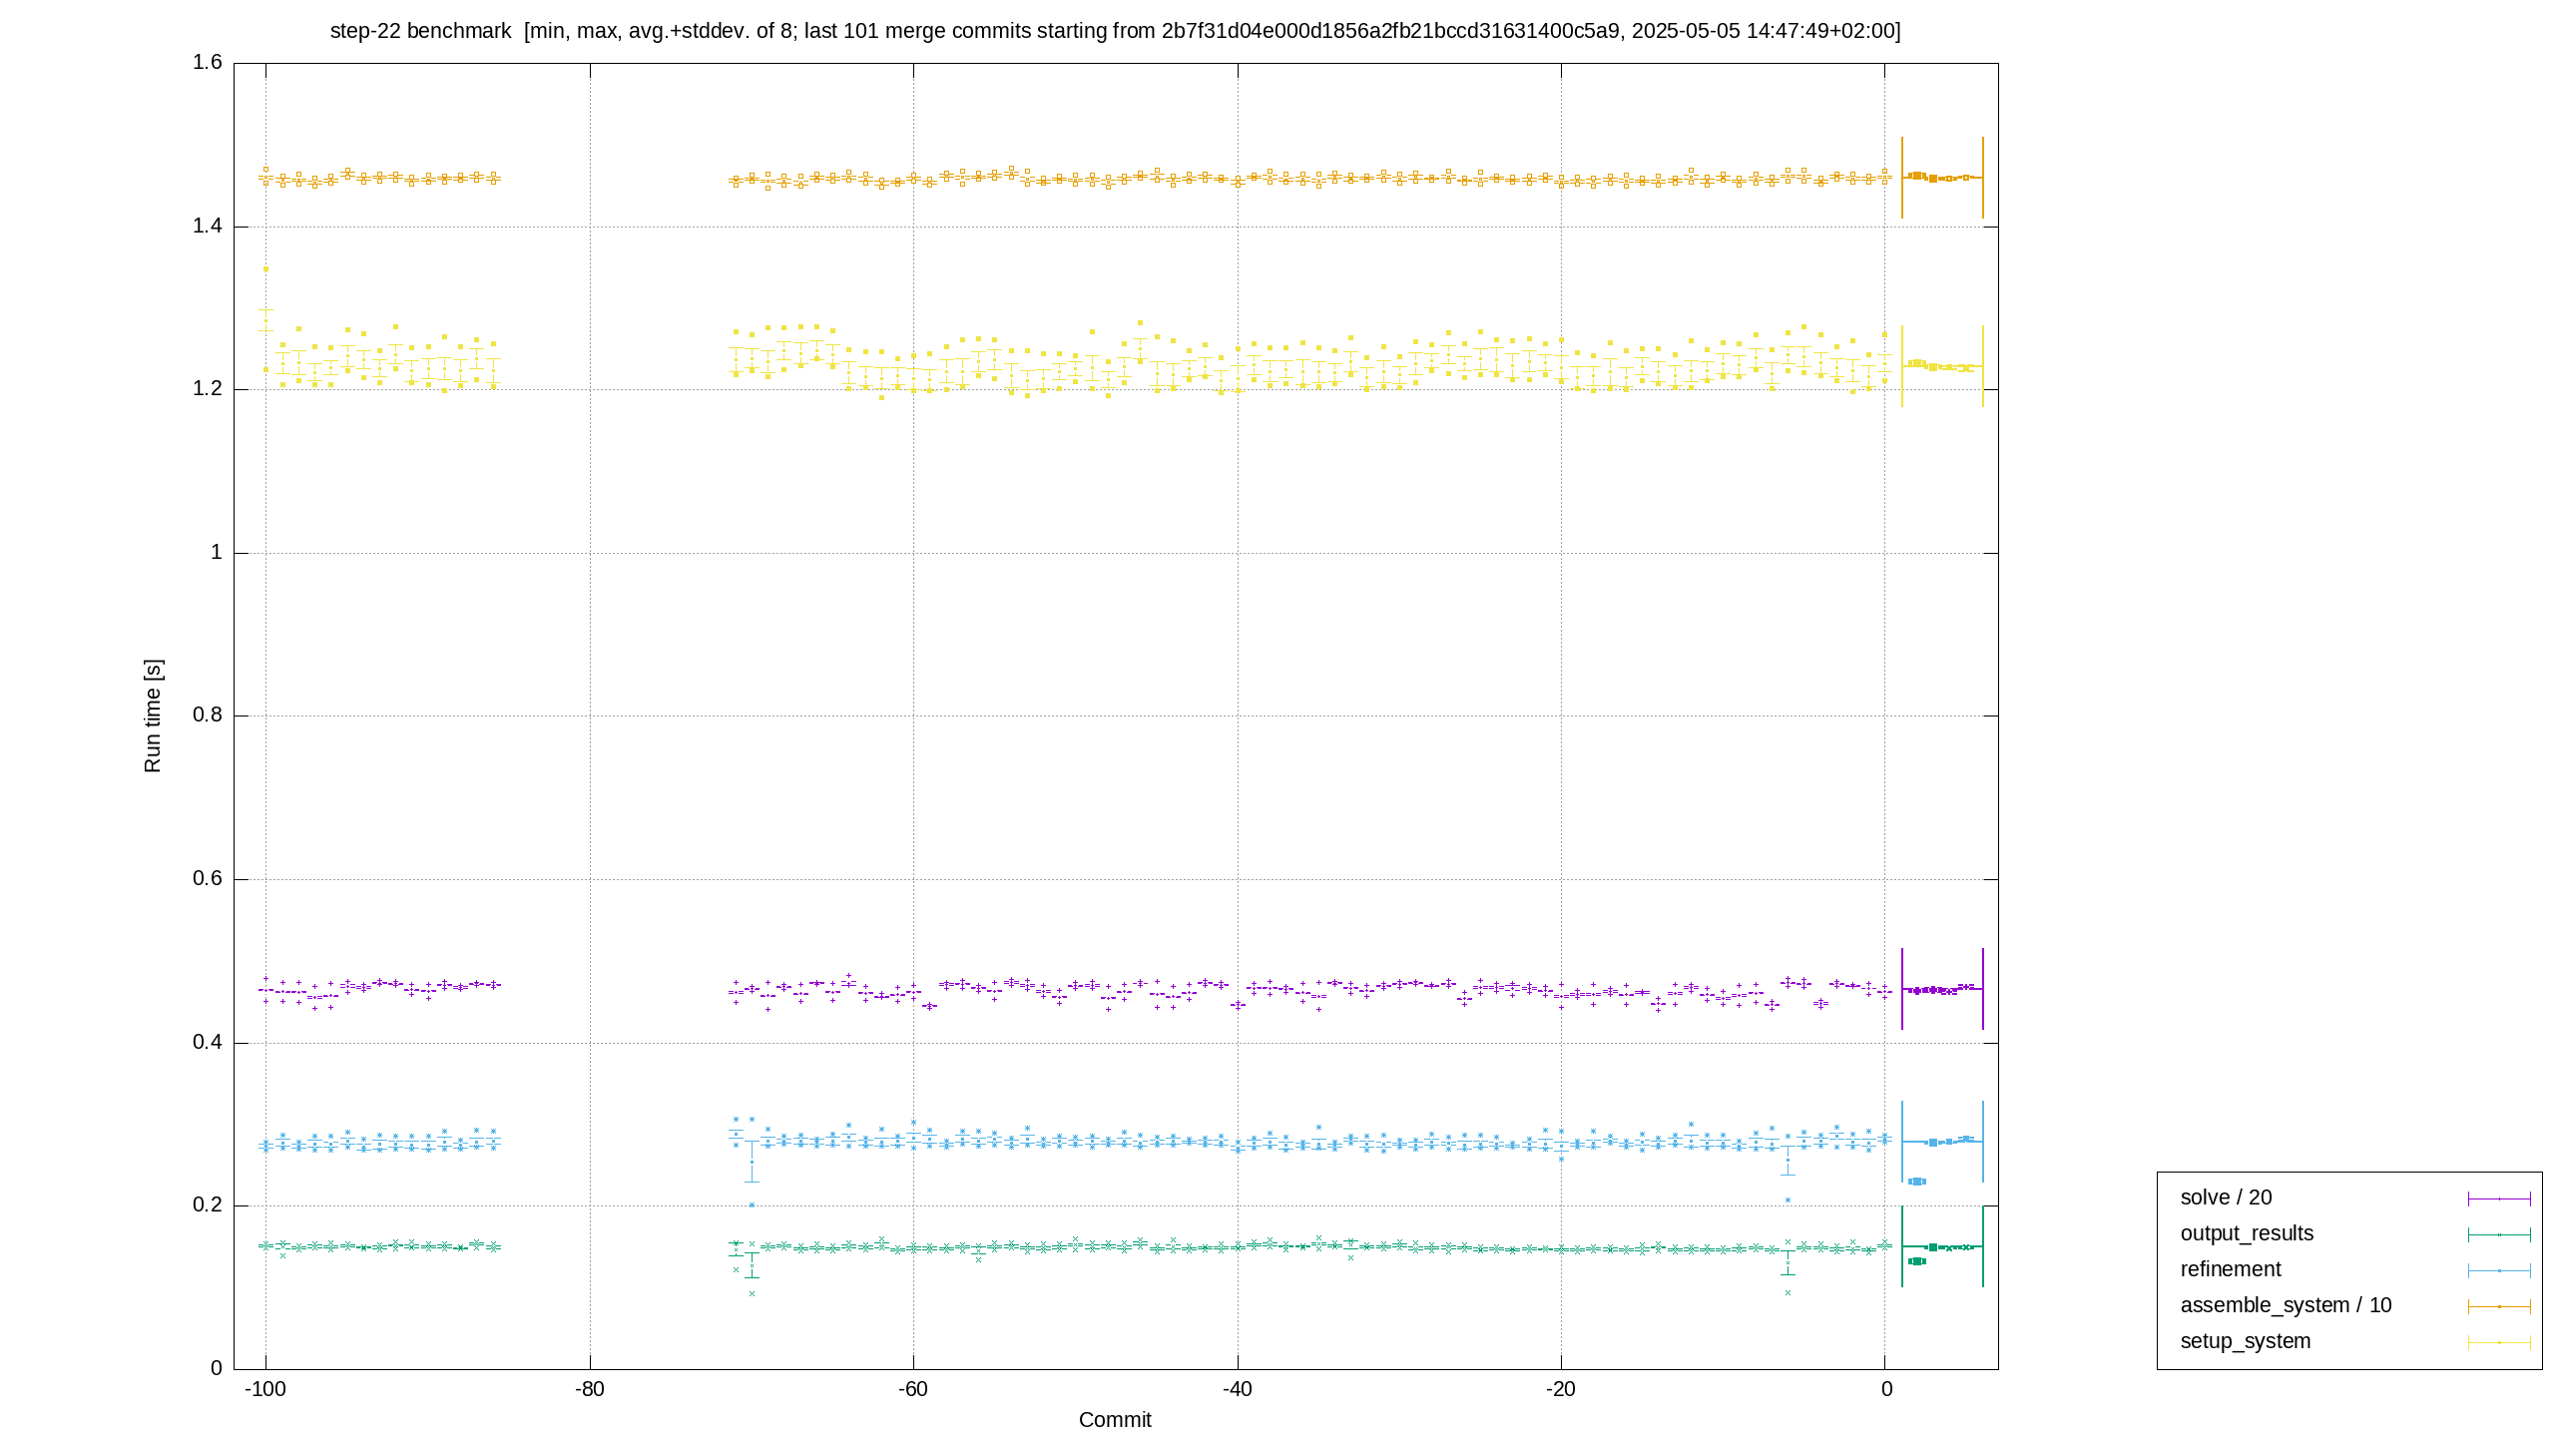Viewport: 2555px width, 1437px height.
Task: Click the 'Run time [s]' y-axis label
Action: point(152,716)
